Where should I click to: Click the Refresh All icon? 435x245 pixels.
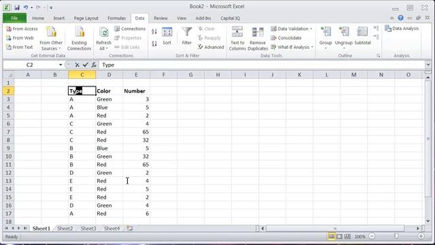pos(104,33)
